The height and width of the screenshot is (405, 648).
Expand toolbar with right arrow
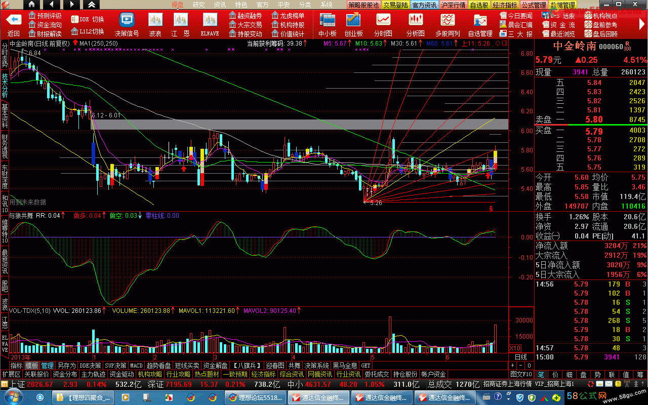[642, 24]
